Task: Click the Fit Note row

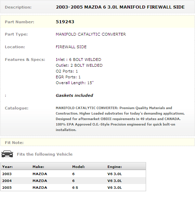Action: pyautogui.click(x=97, y=142)
